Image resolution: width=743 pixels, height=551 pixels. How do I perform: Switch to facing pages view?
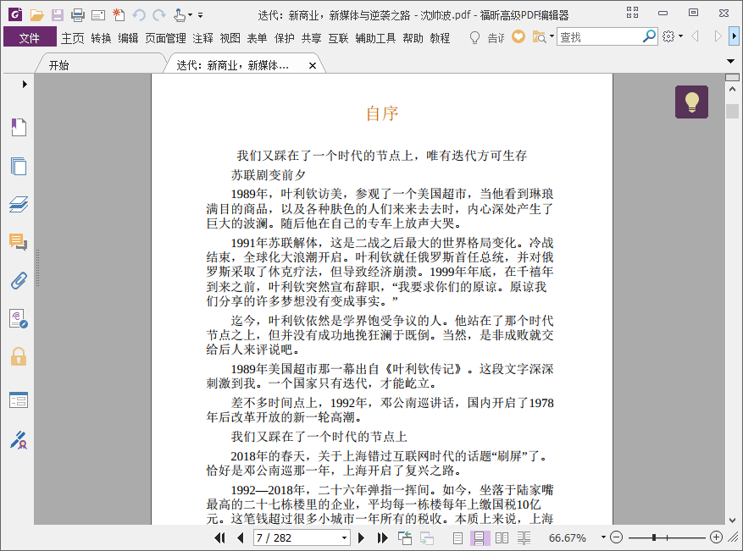tap(502, 538)
